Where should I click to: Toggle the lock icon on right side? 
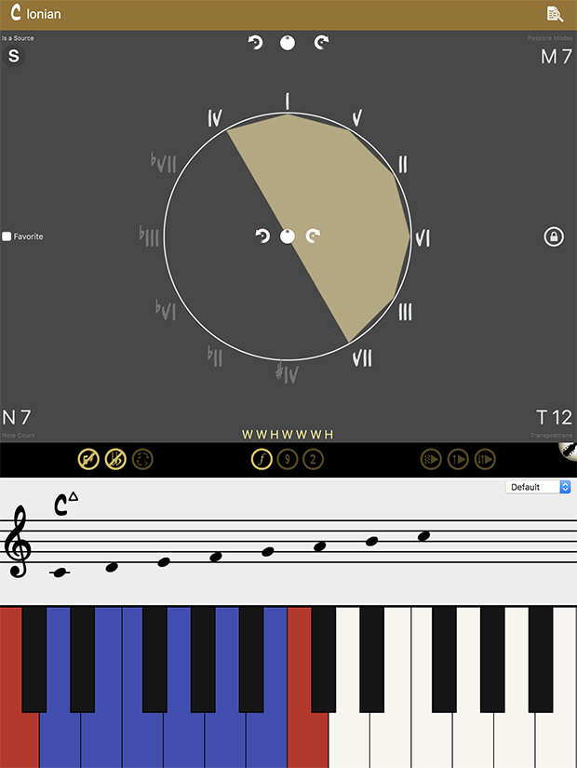point(554,236)
